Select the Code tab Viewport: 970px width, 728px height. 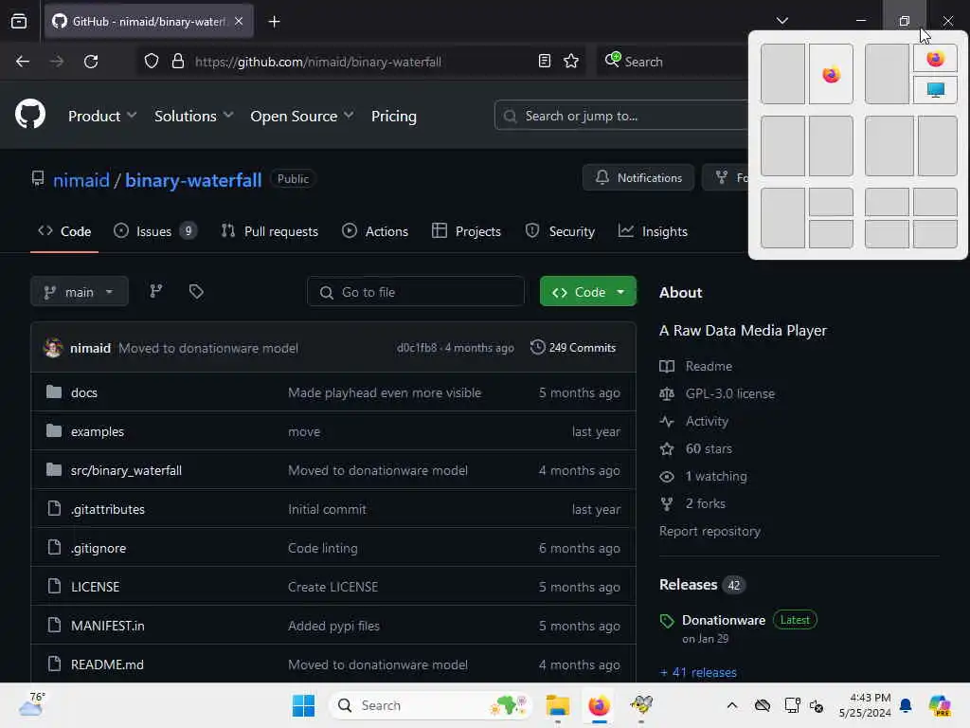pyautogui.click(x=64, y=231)
